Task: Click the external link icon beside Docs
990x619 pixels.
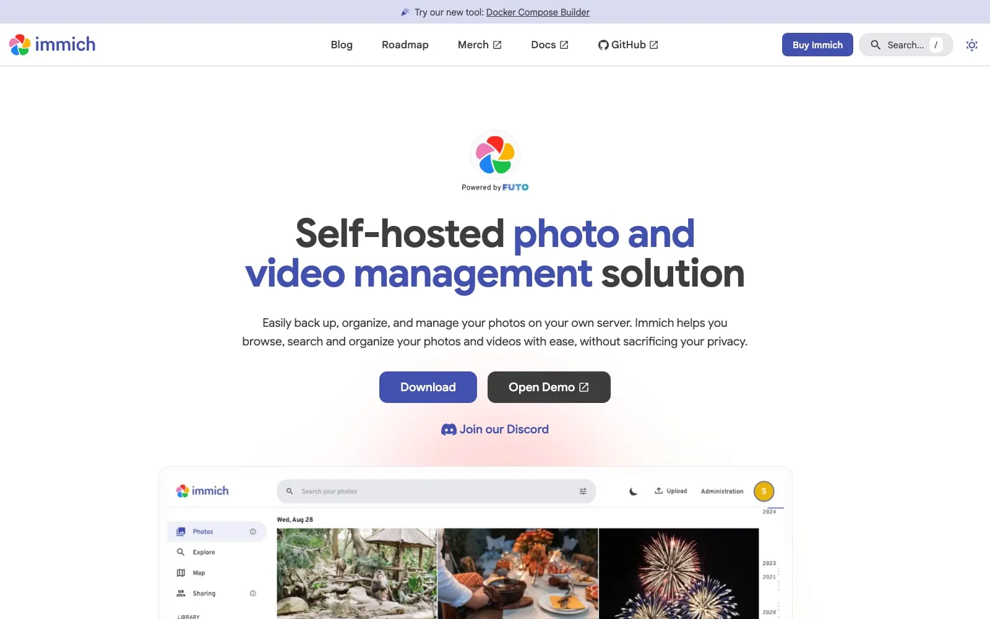Action: click(x=564, y=45)
